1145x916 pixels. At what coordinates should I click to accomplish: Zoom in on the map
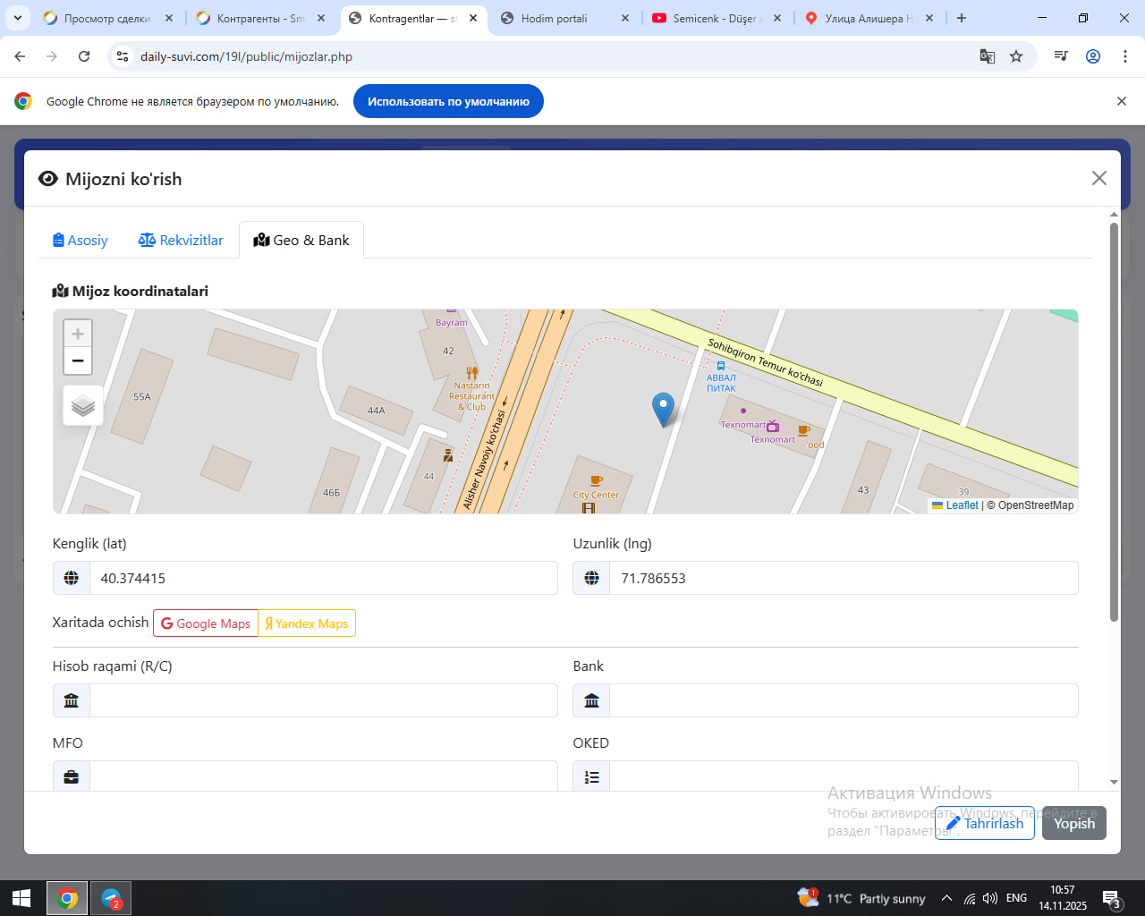[x=78, y=334]
